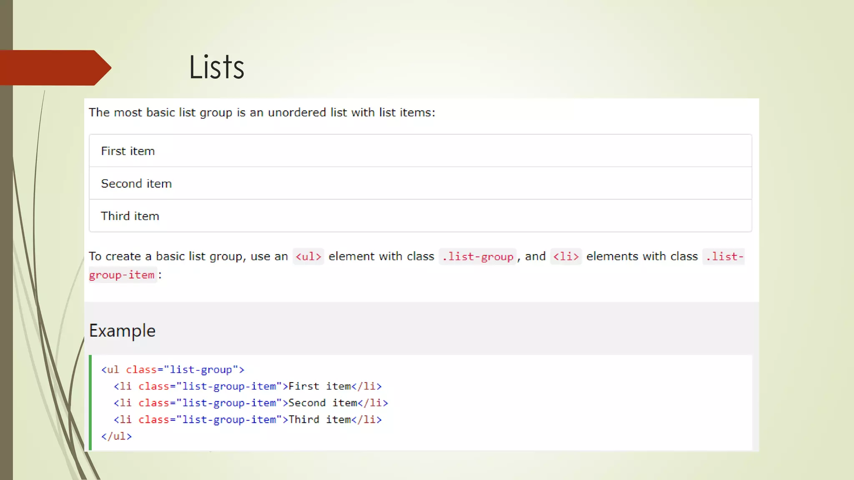Select the First item list entry
This screenshot has width=854, height=480.
pos(128,151)
